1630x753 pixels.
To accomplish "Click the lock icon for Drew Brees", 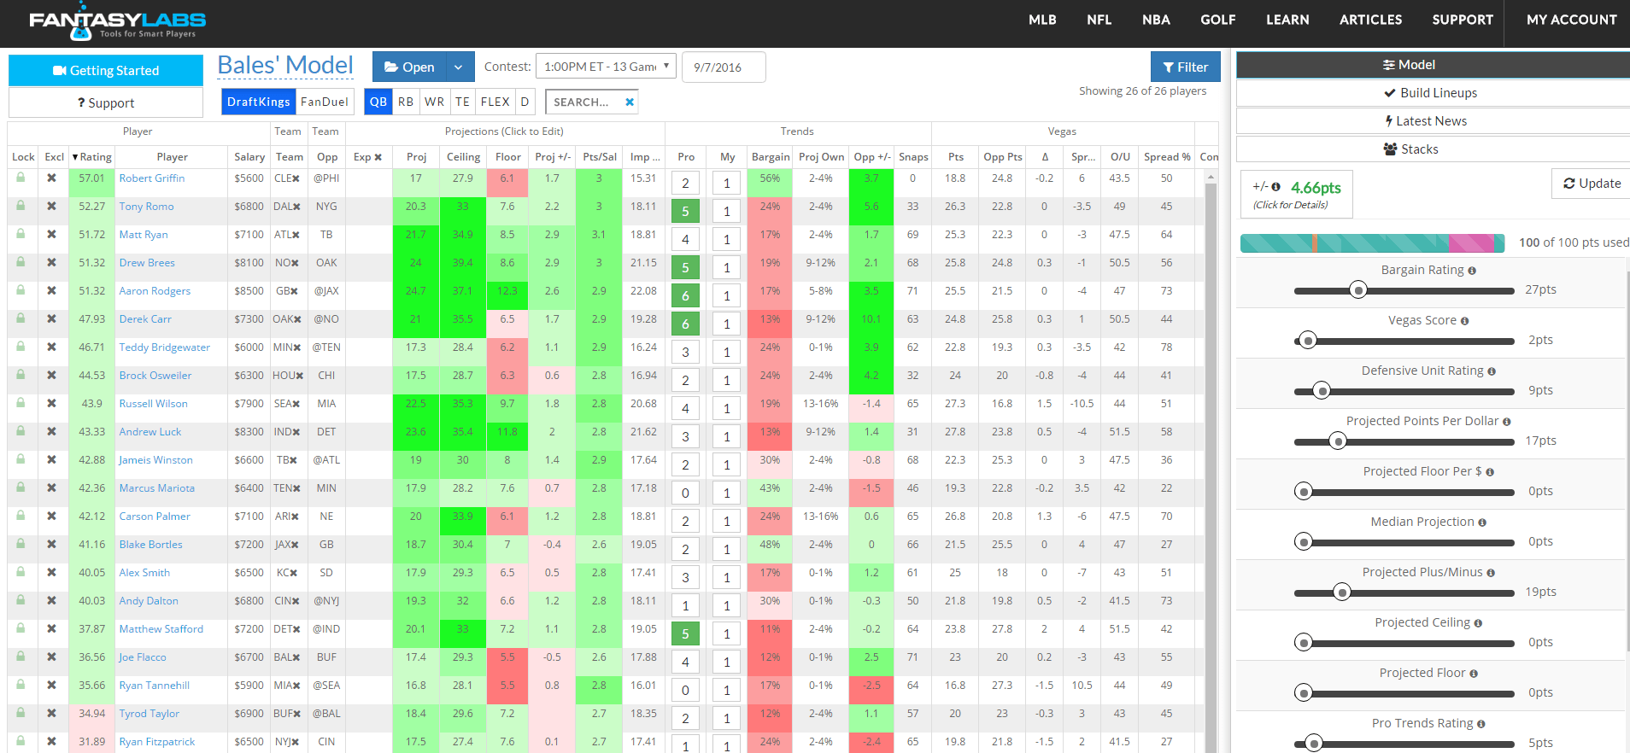I will 21,262.
